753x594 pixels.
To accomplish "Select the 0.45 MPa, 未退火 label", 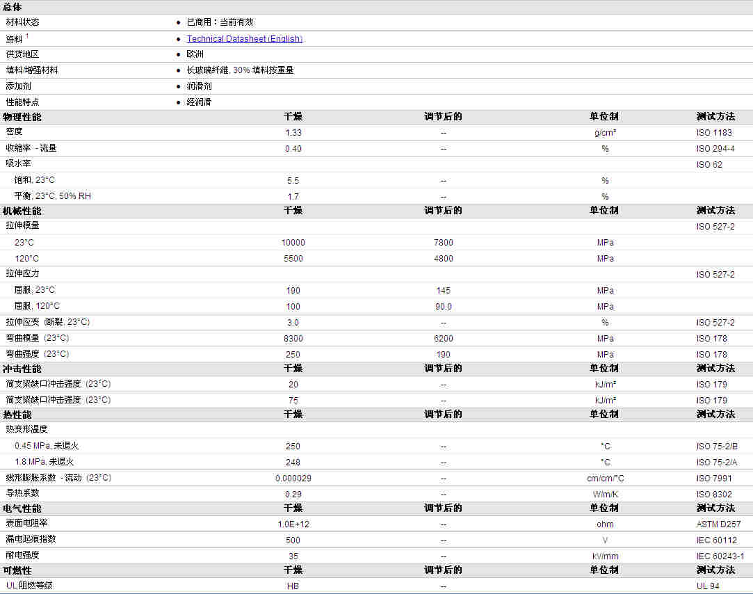I will [47, 445].
